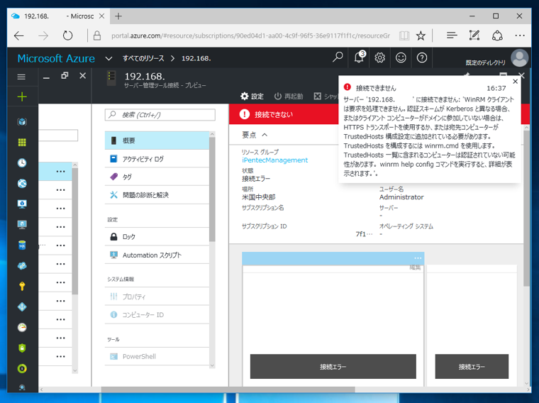This screenshot has height=403, width=539.
Task: Open portal settings gear icon
Action: (x=380, y=57)
